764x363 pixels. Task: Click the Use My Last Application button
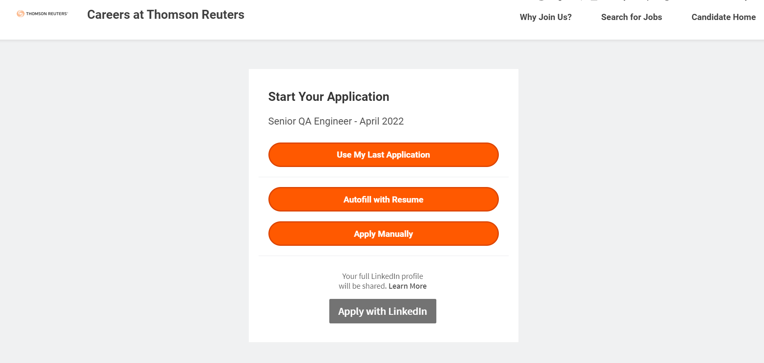(383, 155)
